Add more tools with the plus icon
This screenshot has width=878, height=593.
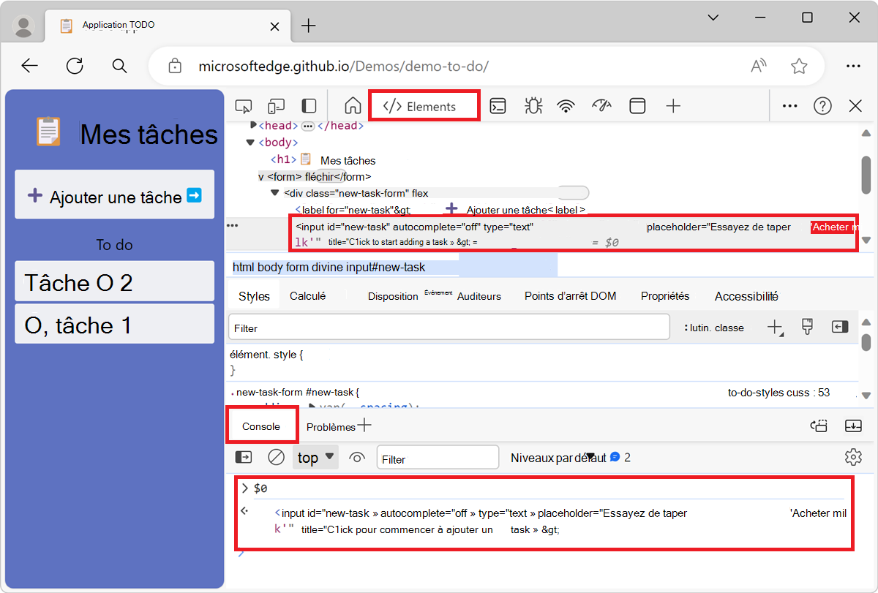[674, 106]
